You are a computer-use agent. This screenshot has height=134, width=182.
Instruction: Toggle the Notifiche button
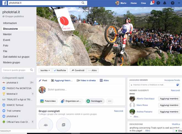tap(60, 70)
